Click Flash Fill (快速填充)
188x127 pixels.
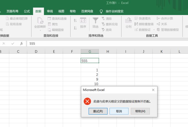tap(142, 19)
